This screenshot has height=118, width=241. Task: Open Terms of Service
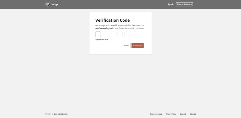[x=156, y=114]
